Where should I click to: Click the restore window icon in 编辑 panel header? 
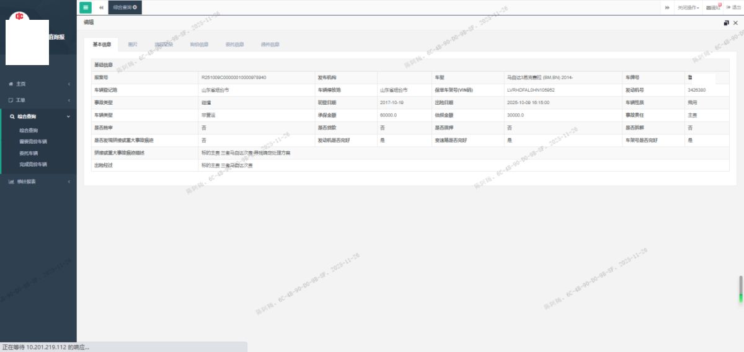726,23
